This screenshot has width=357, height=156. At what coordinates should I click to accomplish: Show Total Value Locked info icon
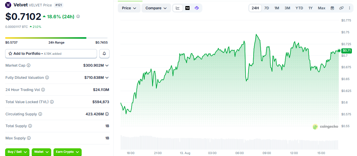click(x=52, y=102)
